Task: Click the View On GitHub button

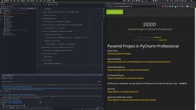Action: pos(115,12)
